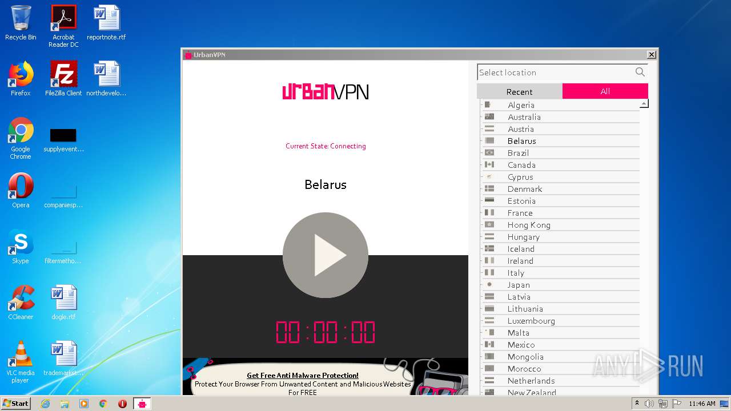Launch Firefox from the desktop
This screenshot has width=731, height=411.
tap(21, 79)
